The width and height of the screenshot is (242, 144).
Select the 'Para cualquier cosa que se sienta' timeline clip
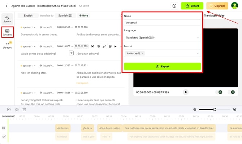coord(169,128)
